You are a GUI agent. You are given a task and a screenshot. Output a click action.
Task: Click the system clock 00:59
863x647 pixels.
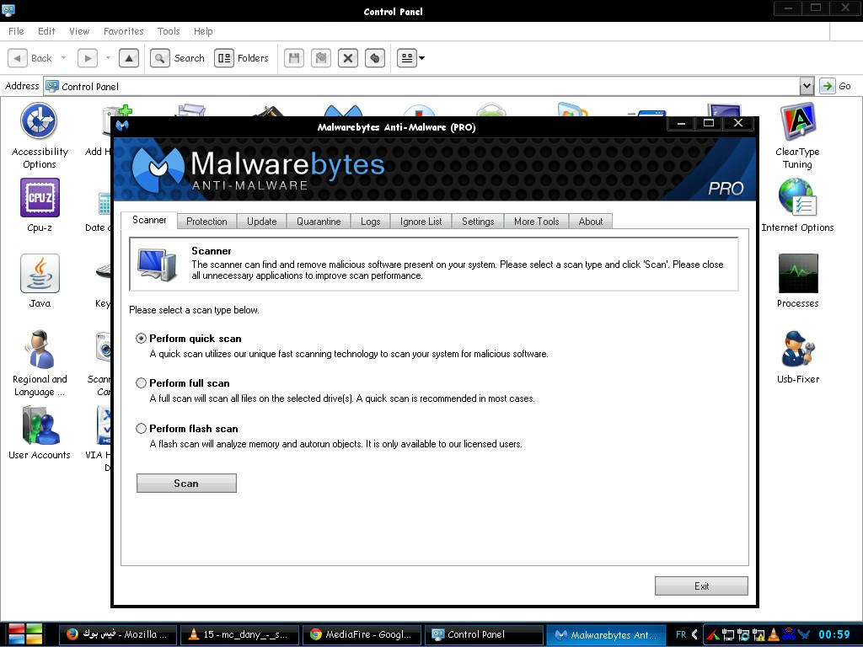pyautogui.click(x=834, y=634)
